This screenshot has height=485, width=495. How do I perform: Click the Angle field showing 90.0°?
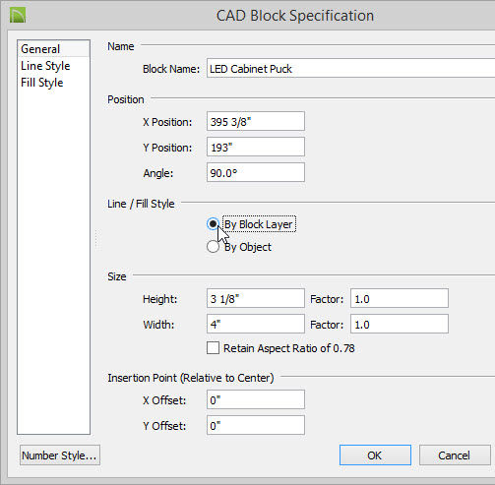point(256,172)
